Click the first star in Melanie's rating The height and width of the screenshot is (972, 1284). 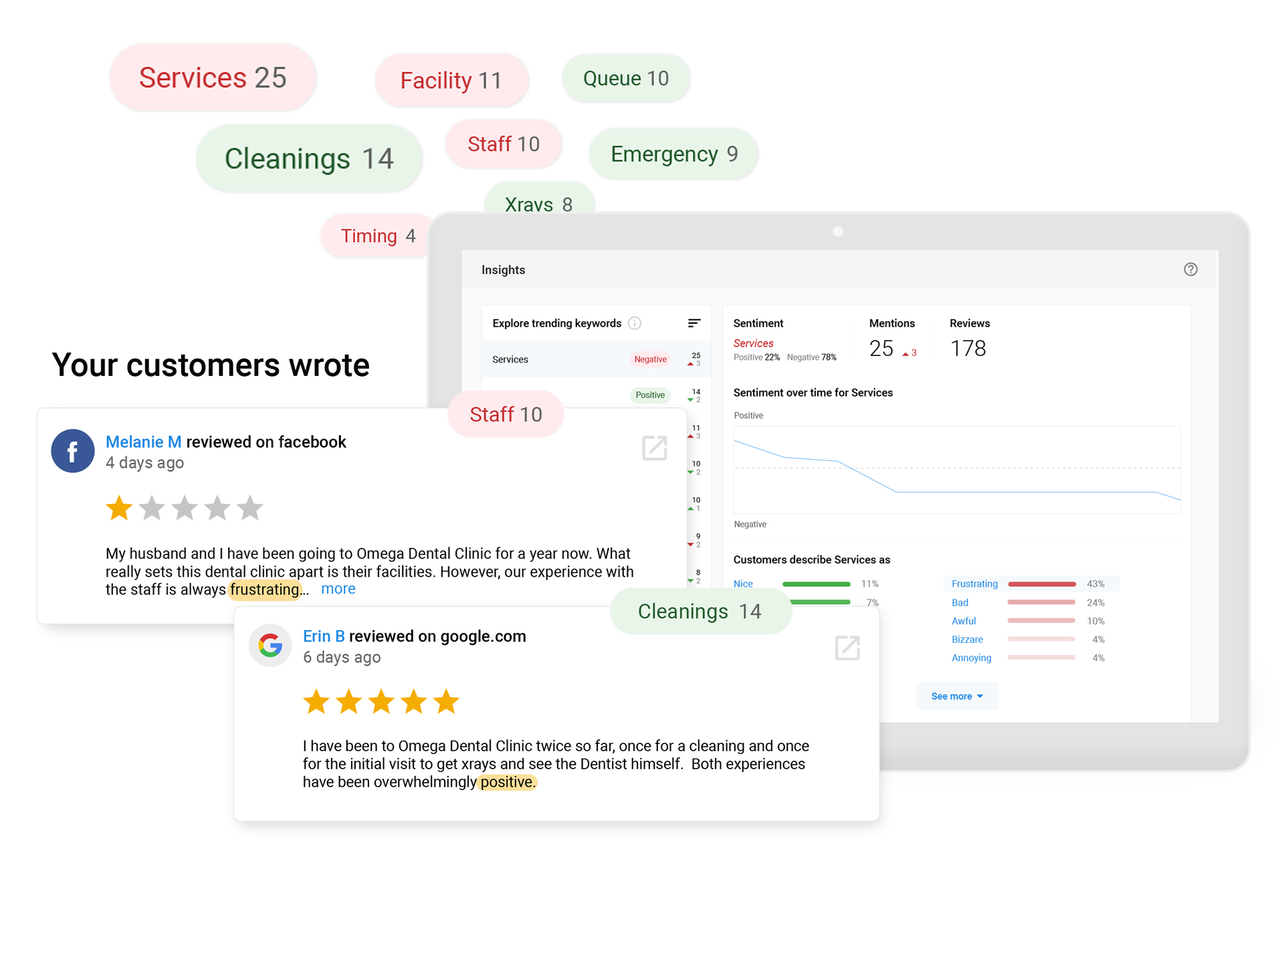(119, 508)
